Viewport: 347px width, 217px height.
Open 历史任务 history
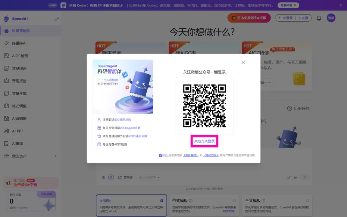(x=298, y=108)
